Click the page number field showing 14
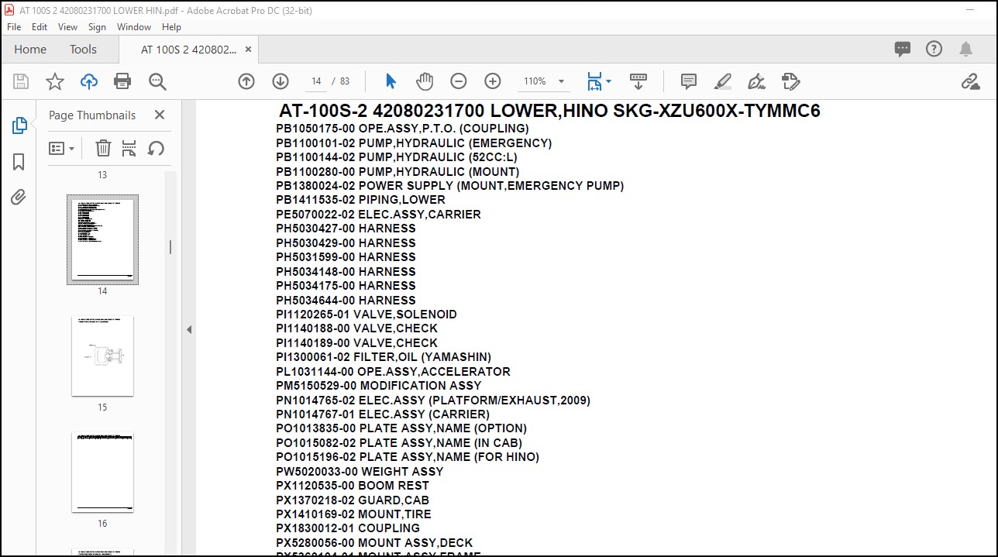 pyautogui.click(x=316, y=81)
